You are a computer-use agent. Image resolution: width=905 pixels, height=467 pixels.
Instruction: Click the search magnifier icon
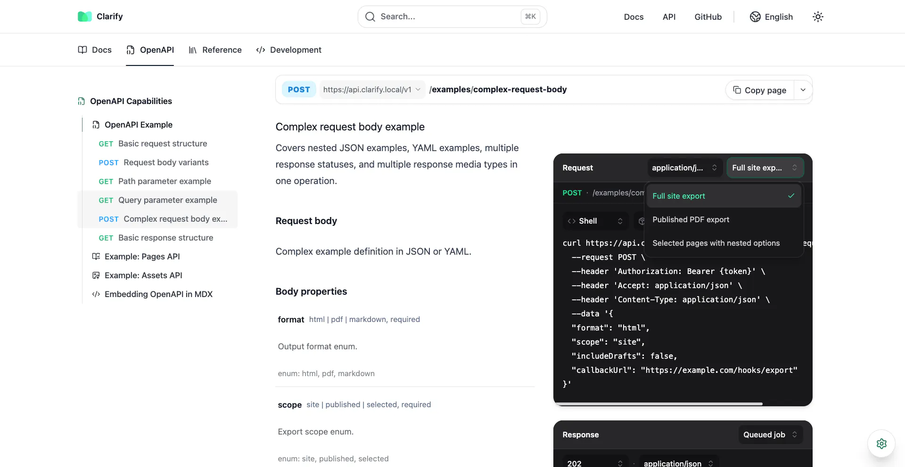[370, 17]
